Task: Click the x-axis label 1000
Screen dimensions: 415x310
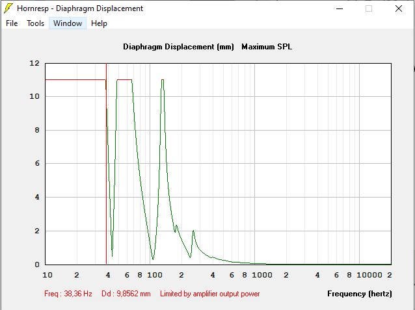Action: click(262, 275)
